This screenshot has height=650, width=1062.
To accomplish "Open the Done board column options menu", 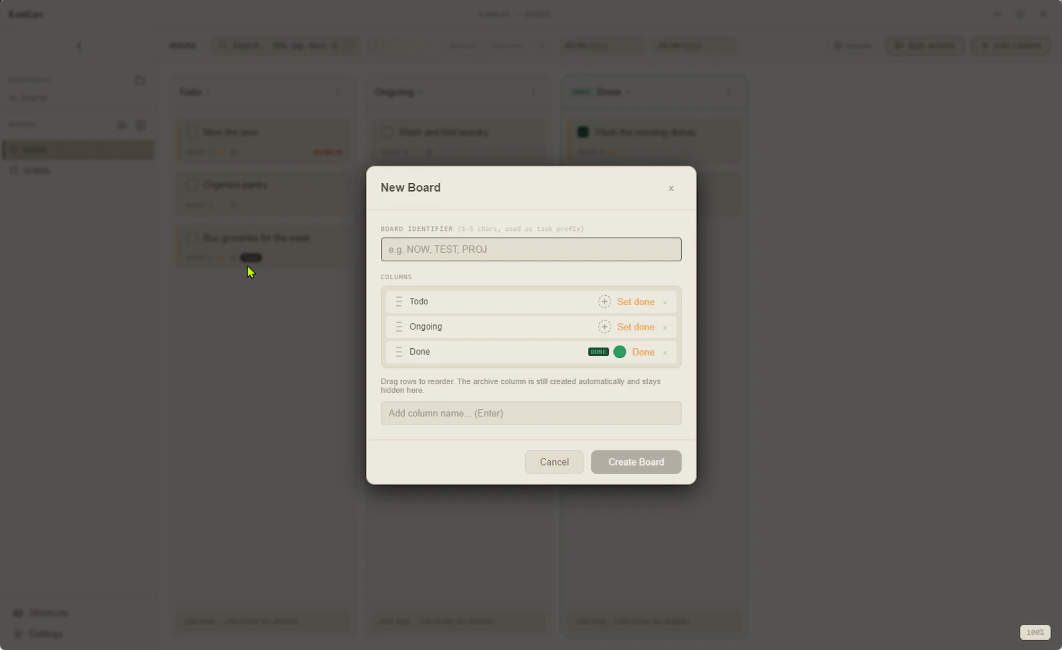I will [x=729, y=92].
